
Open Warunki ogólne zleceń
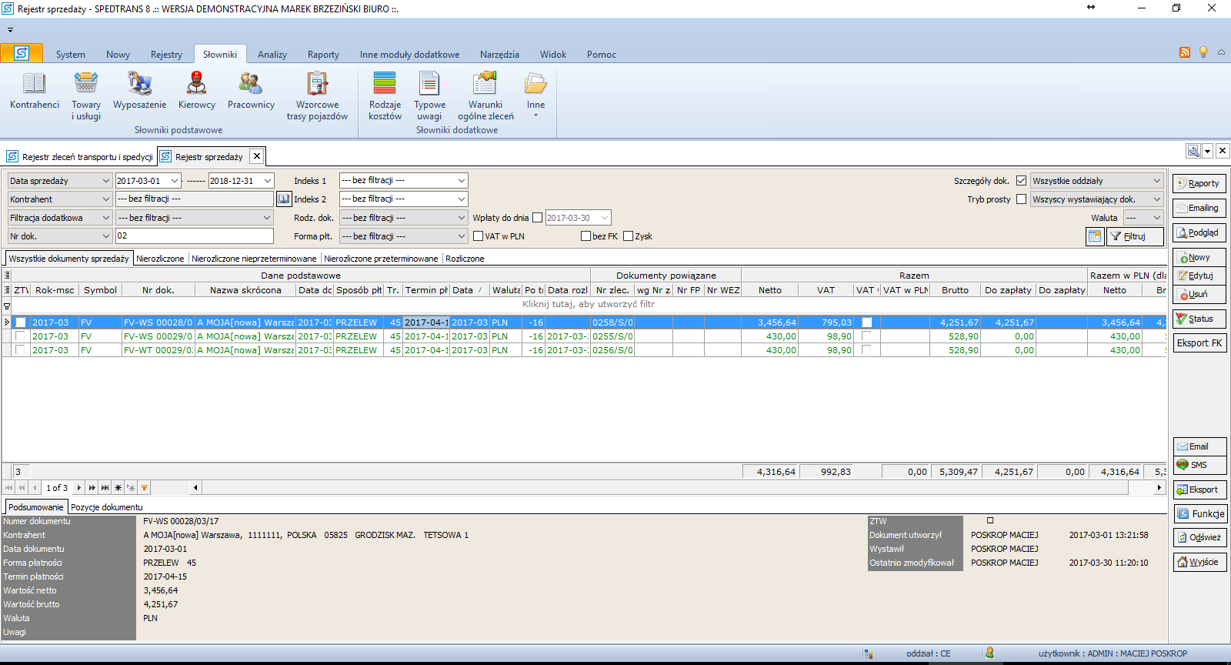[485, 96]
